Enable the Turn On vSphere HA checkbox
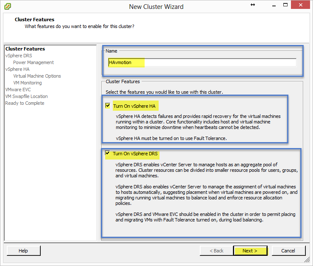Image resolution: width=313 pixels, height=266 pixels. (108, 106)
